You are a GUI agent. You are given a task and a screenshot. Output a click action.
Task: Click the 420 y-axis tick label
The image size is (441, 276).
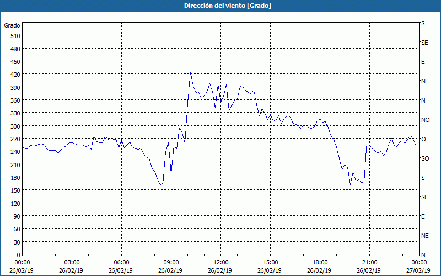point(16,75)
